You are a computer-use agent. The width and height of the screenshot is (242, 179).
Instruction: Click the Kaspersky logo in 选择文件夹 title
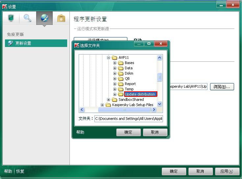pyautogui.click(x=77, y=45)
